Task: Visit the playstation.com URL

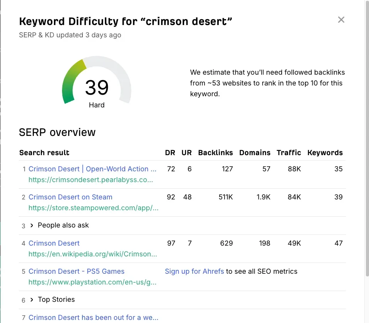Action: (92, 282)
